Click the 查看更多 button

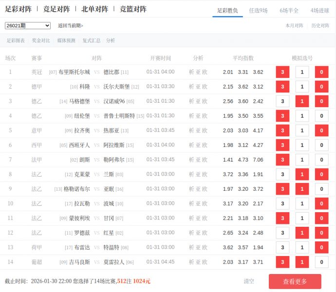click(x=295, y=281)
